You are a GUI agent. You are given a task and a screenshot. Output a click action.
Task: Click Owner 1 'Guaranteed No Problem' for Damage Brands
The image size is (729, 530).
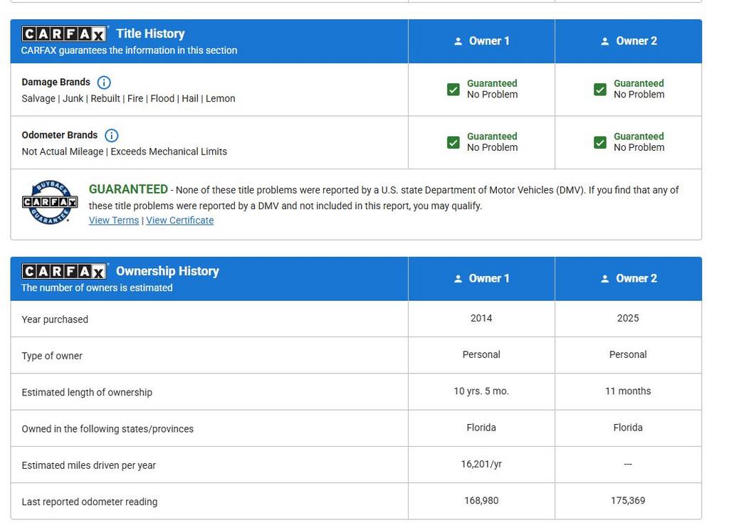click(493, 89)
